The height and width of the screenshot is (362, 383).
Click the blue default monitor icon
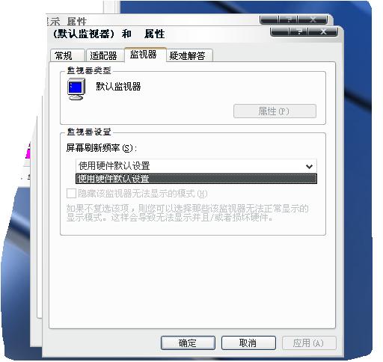[x=76, y=89]
